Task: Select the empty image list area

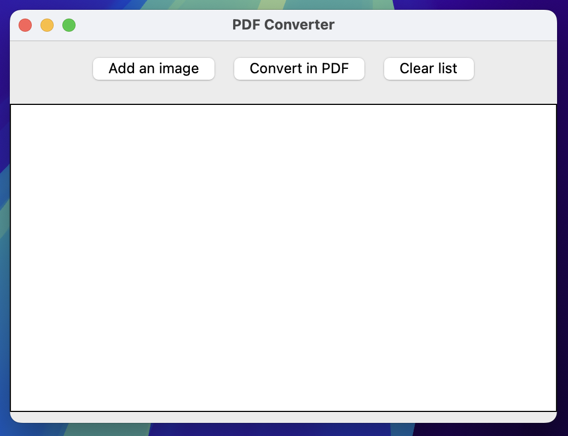Action: click(x=283, y=258)
